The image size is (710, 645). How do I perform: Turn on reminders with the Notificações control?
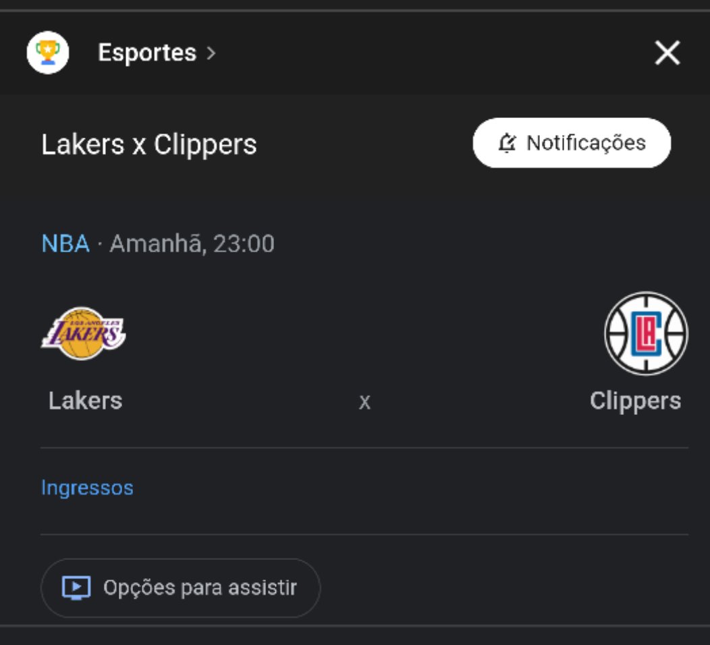572,142
